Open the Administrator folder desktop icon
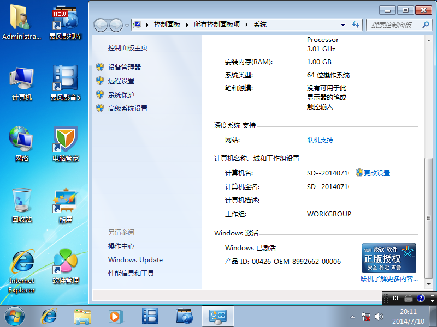437x327 pixels. click(21, 22)
